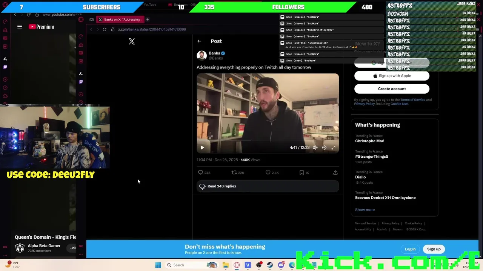Open the Alpha Beta Gamer channel name
Screen dimensions: 483x271
pos(44,246)
